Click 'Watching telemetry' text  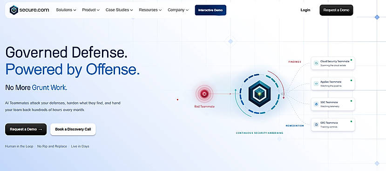pyautogui.click(x=330, y=106)
